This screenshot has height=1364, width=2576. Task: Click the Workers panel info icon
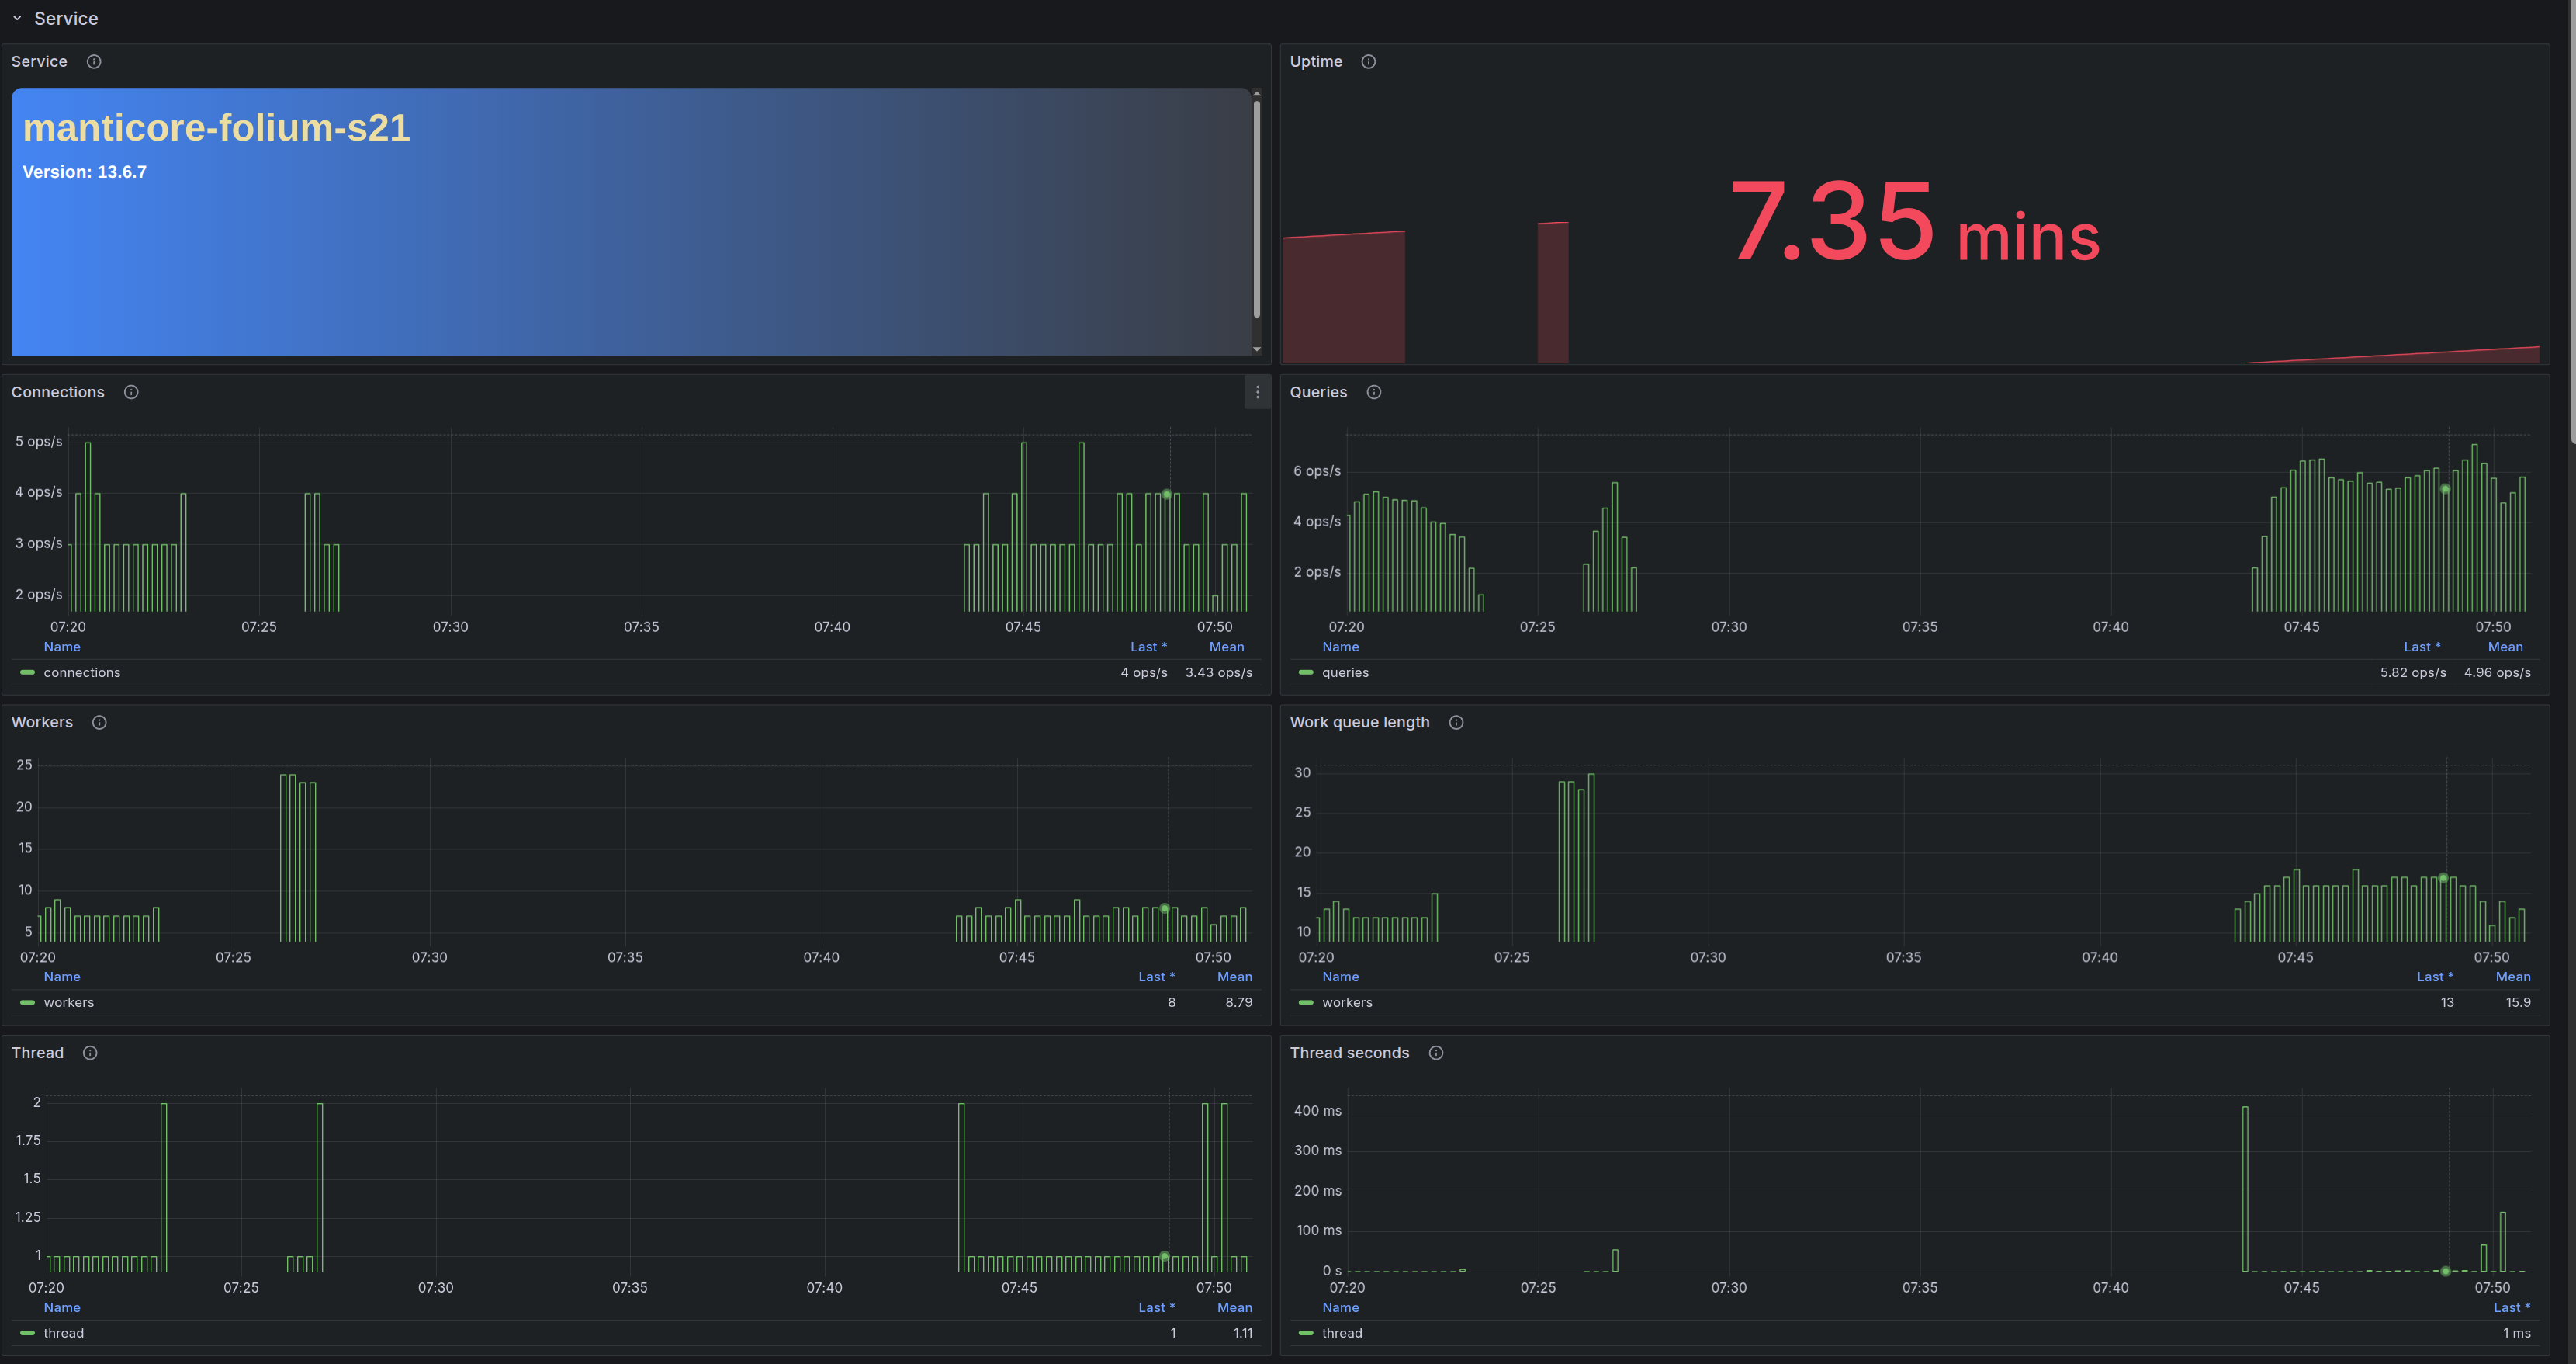pyautogui.click(x=99, y=723)
